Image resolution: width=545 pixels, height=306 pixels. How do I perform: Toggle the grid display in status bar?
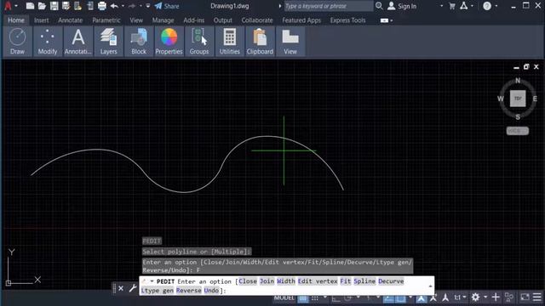point(303,298)
